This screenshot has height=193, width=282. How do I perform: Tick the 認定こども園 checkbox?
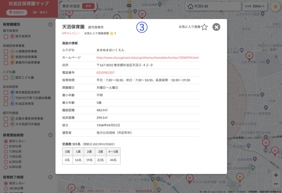coord(6,78)
